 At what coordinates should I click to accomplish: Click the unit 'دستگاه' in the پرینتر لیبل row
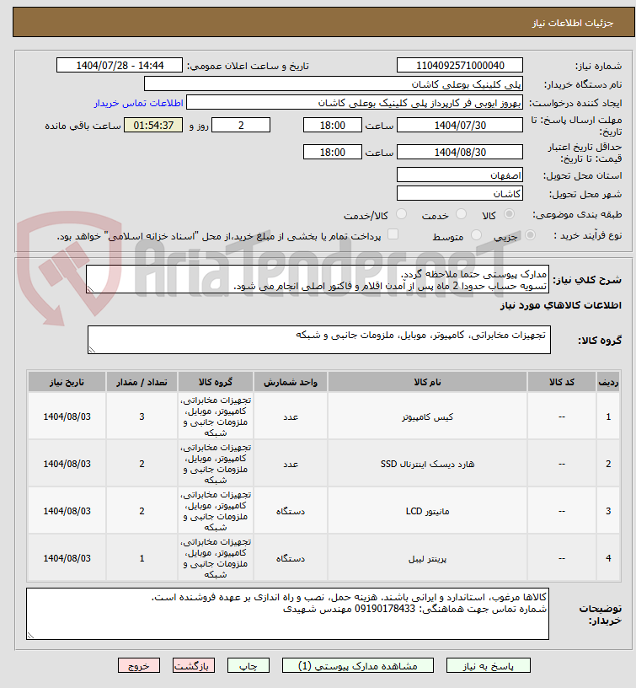tap(291, 558)
